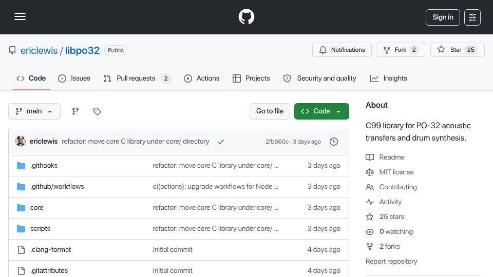Click the .githooks folder icon
Screen dimensions: 493x277
click(x=21, y=166)
